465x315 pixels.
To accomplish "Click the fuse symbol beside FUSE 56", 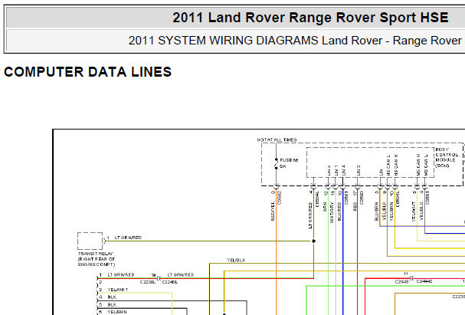I will tap(276, 164).
